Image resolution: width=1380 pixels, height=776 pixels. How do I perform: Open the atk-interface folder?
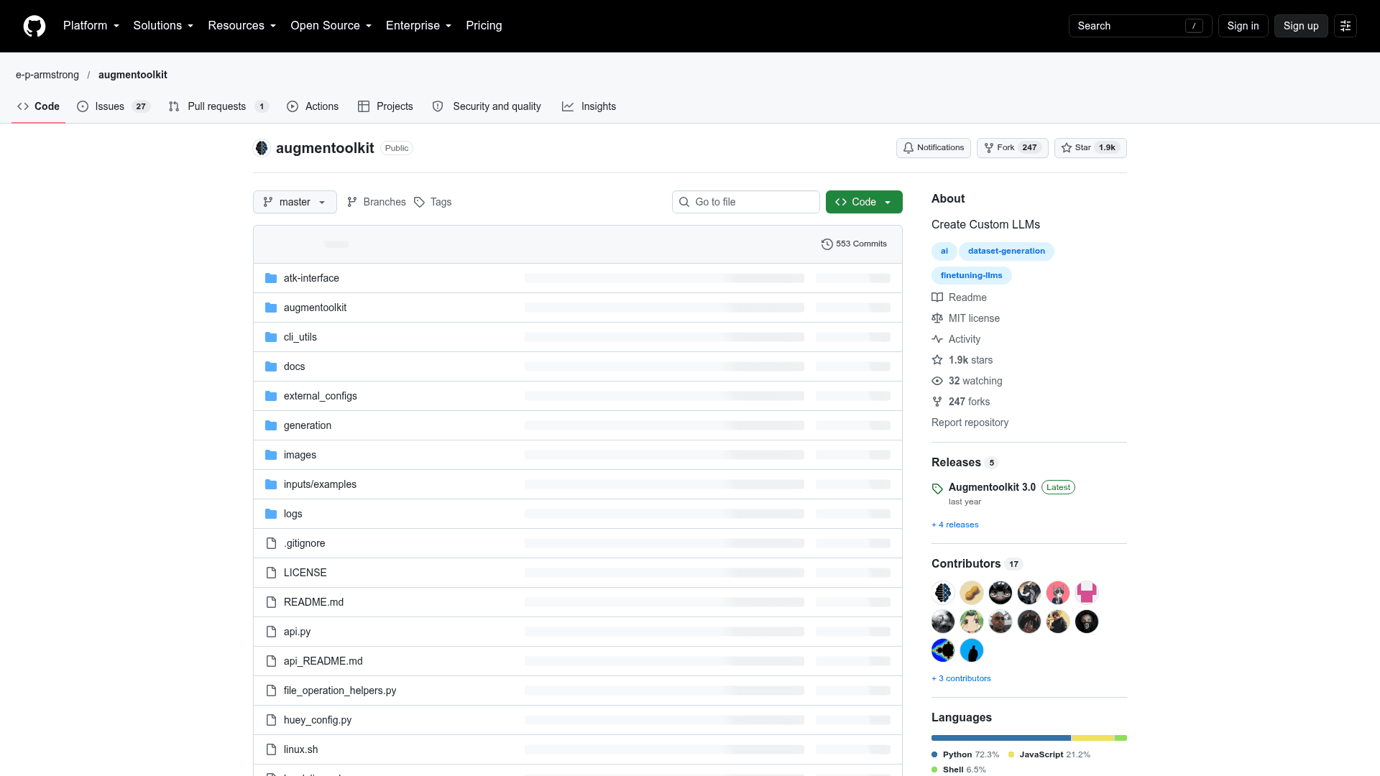click(x=311, y=278)
